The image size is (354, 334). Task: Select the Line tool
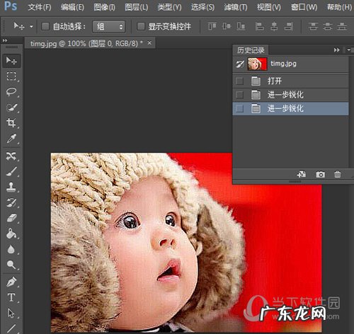click(x=11, y=328)
